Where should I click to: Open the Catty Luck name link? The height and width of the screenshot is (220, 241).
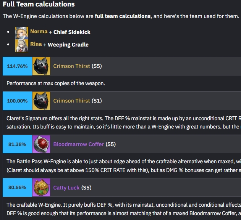click(66, 188)
